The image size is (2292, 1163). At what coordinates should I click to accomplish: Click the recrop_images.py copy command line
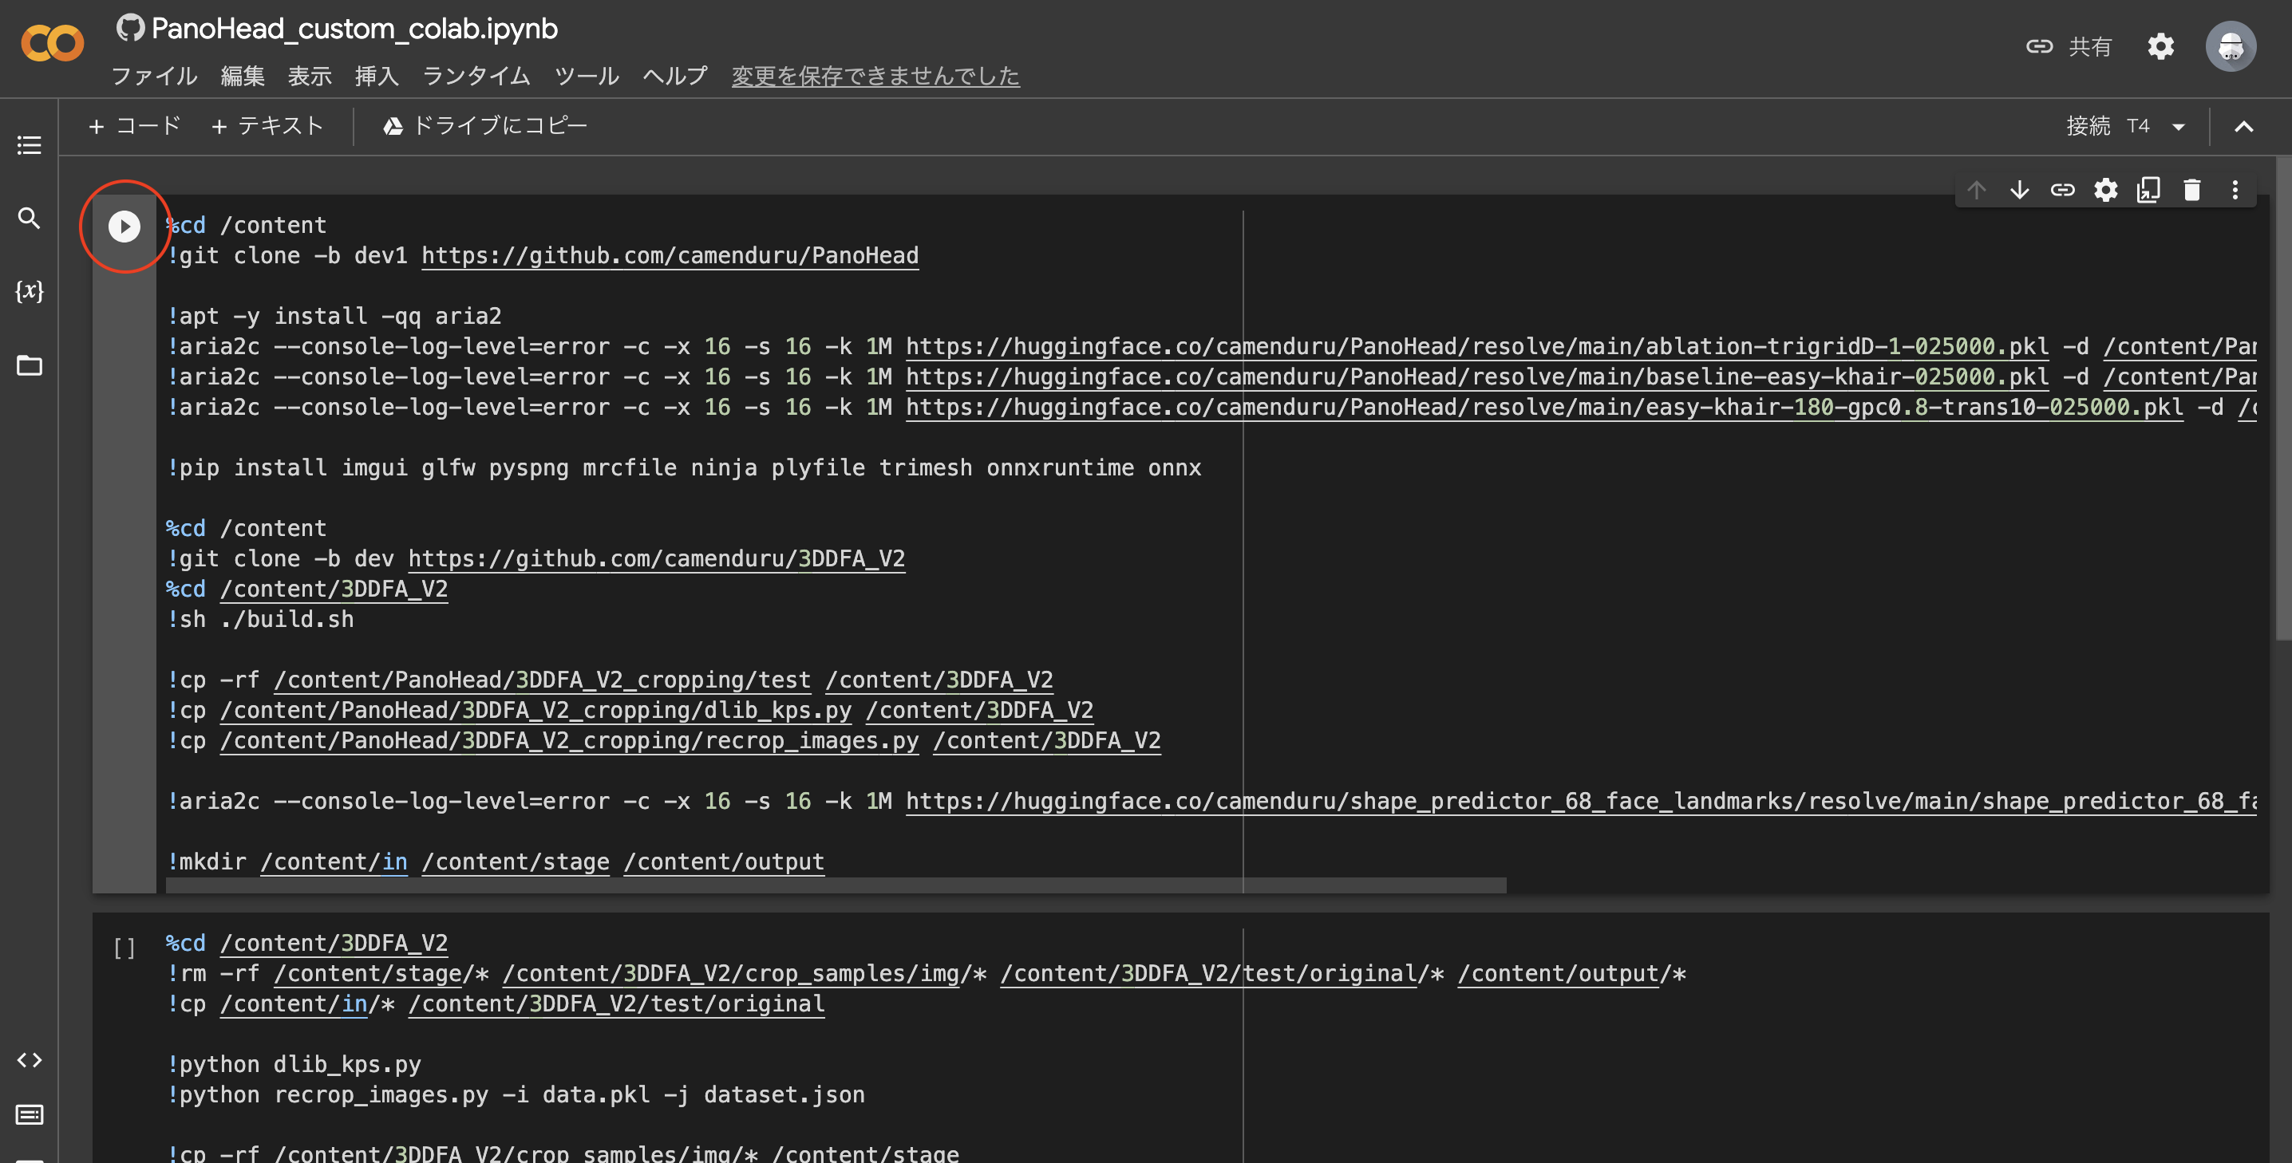[x=664, y=742]
